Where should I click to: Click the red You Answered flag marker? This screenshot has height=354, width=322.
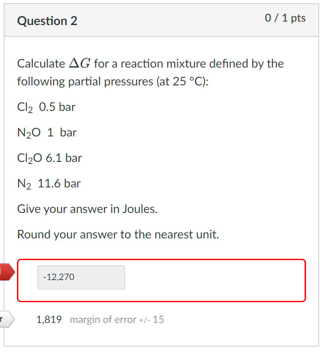(6, 272)
